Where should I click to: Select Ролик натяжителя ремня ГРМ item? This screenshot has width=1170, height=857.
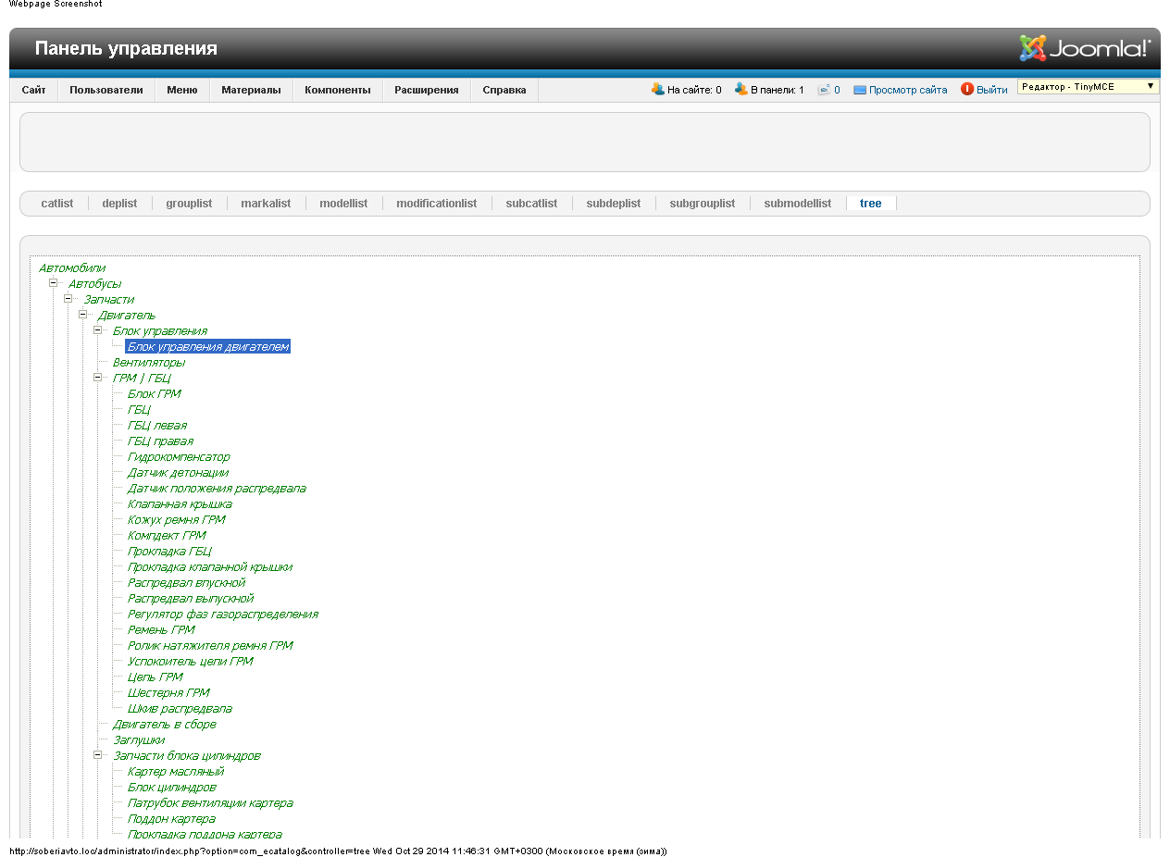pyautogui.click(x=210, y=645)
